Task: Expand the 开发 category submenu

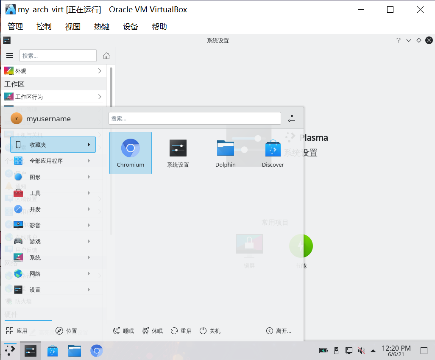Action: [53, 209]
